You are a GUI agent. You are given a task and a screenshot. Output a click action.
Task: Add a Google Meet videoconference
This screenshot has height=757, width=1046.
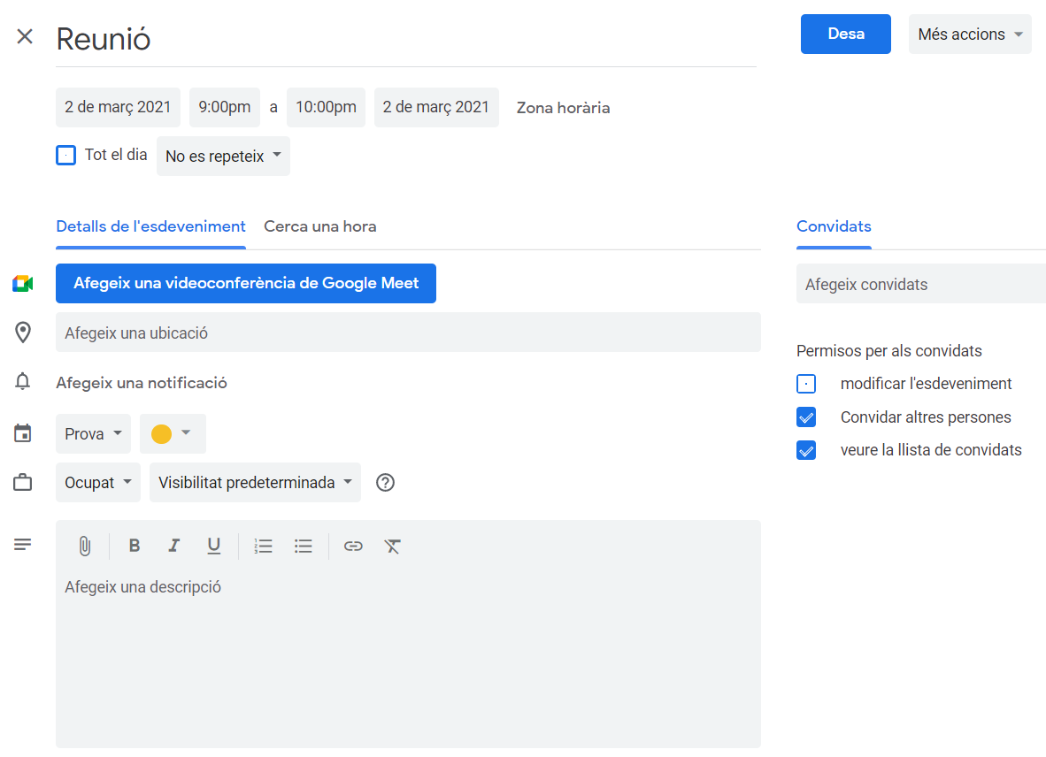[x=246, y=284]
